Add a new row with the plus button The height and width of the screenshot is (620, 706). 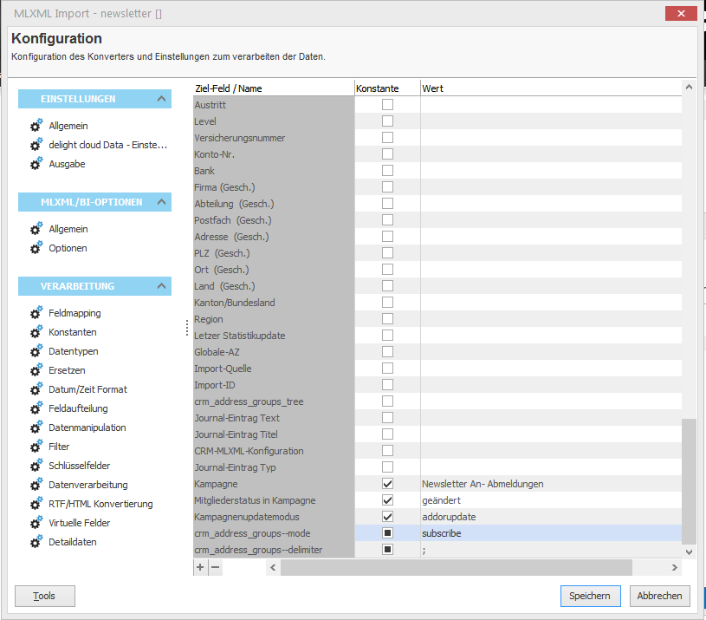tap(200, 566)
